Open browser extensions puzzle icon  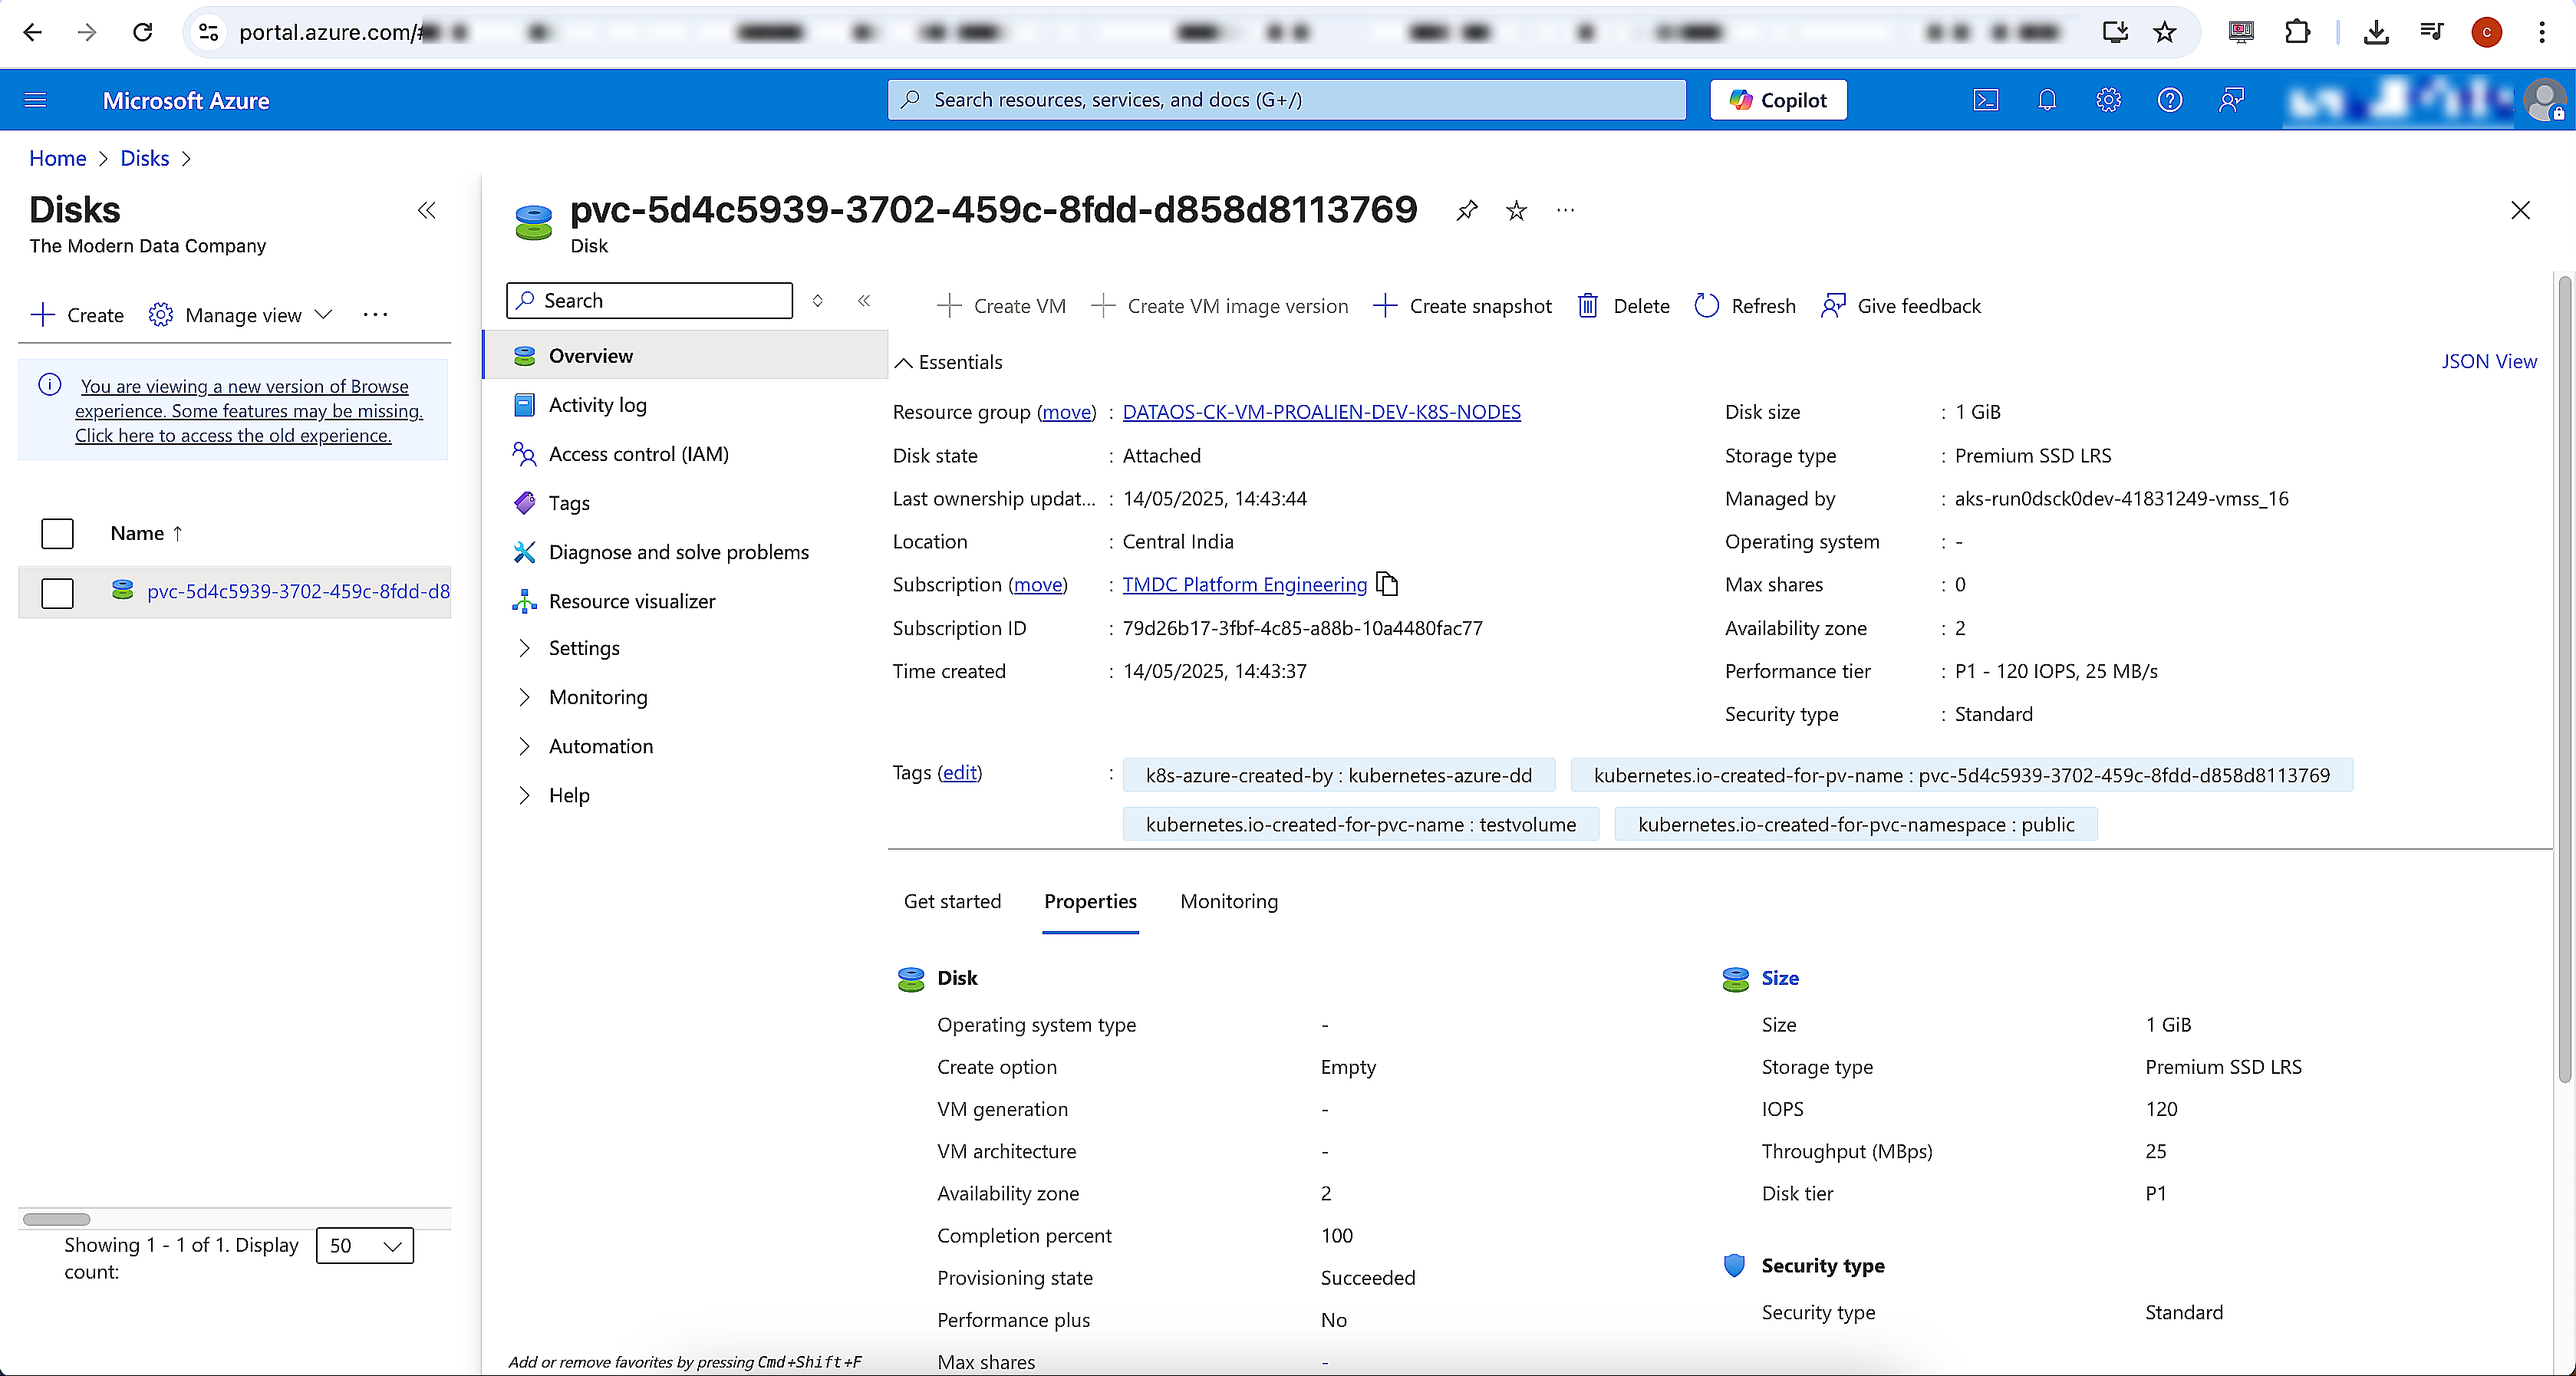point(2297,32)
